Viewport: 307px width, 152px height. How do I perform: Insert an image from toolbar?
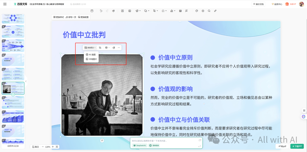tap(130, 11)
